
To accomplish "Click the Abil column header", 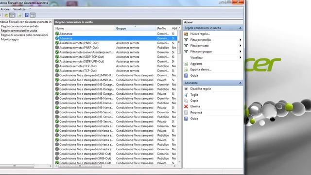I will coord(174,28).
